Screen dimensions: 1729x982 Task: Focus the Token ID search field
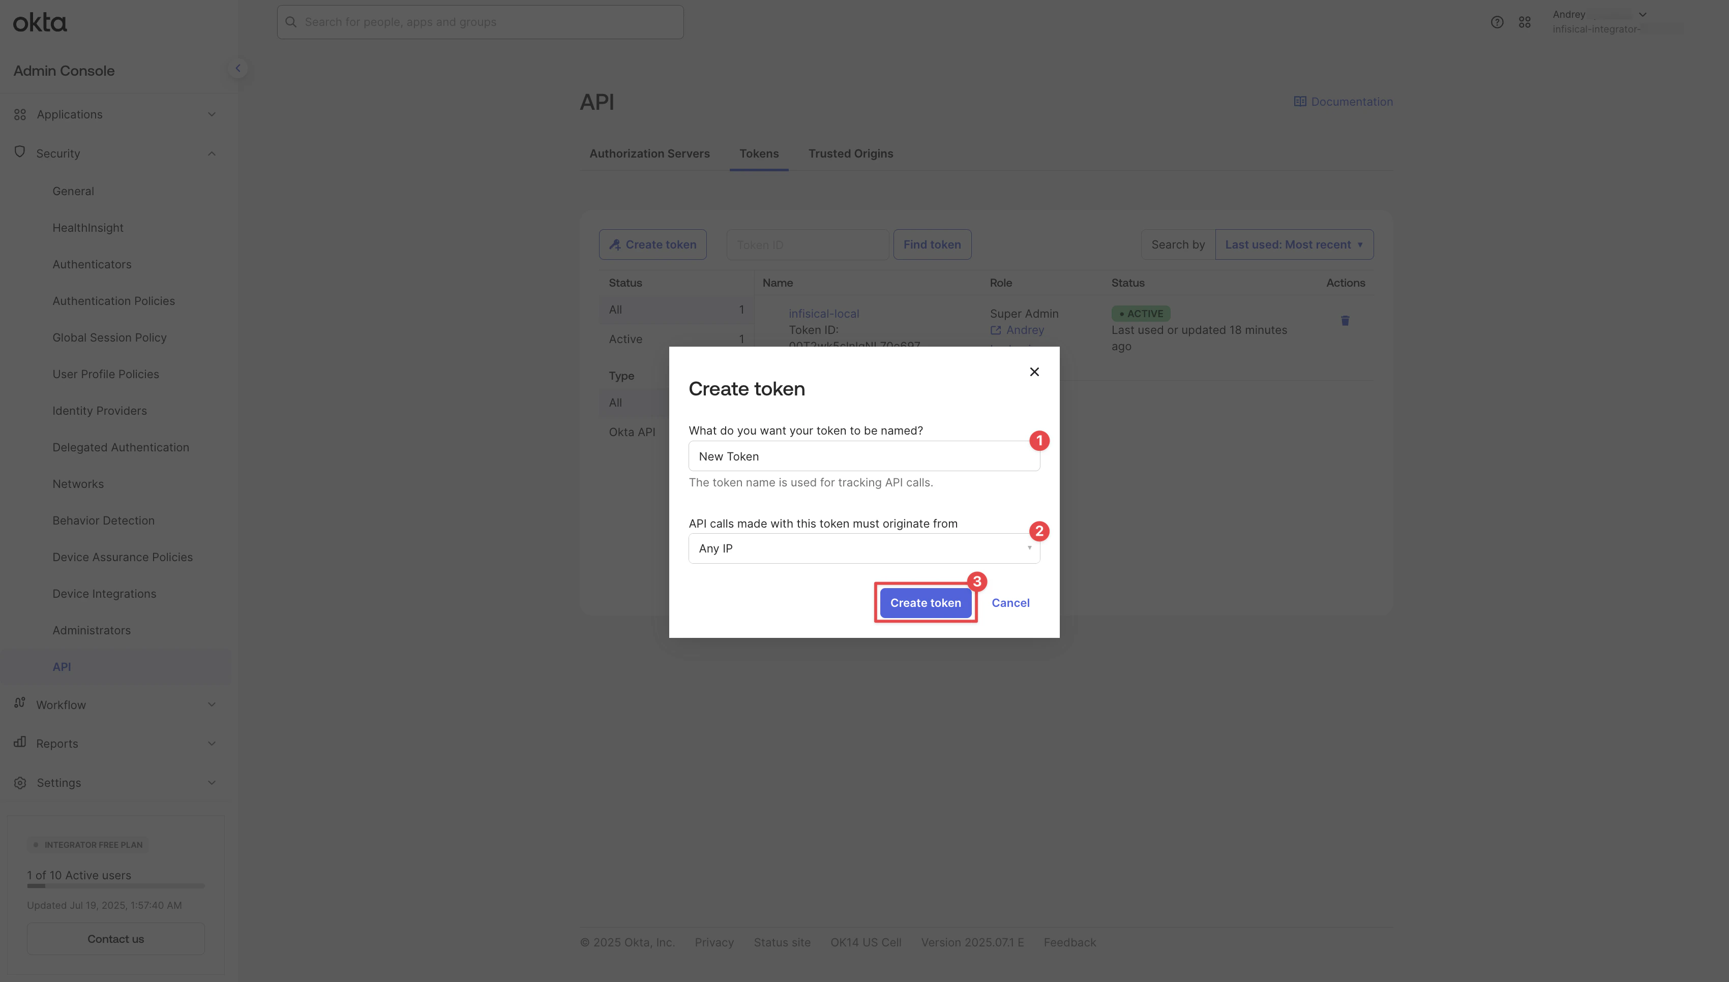coord(808,245)
